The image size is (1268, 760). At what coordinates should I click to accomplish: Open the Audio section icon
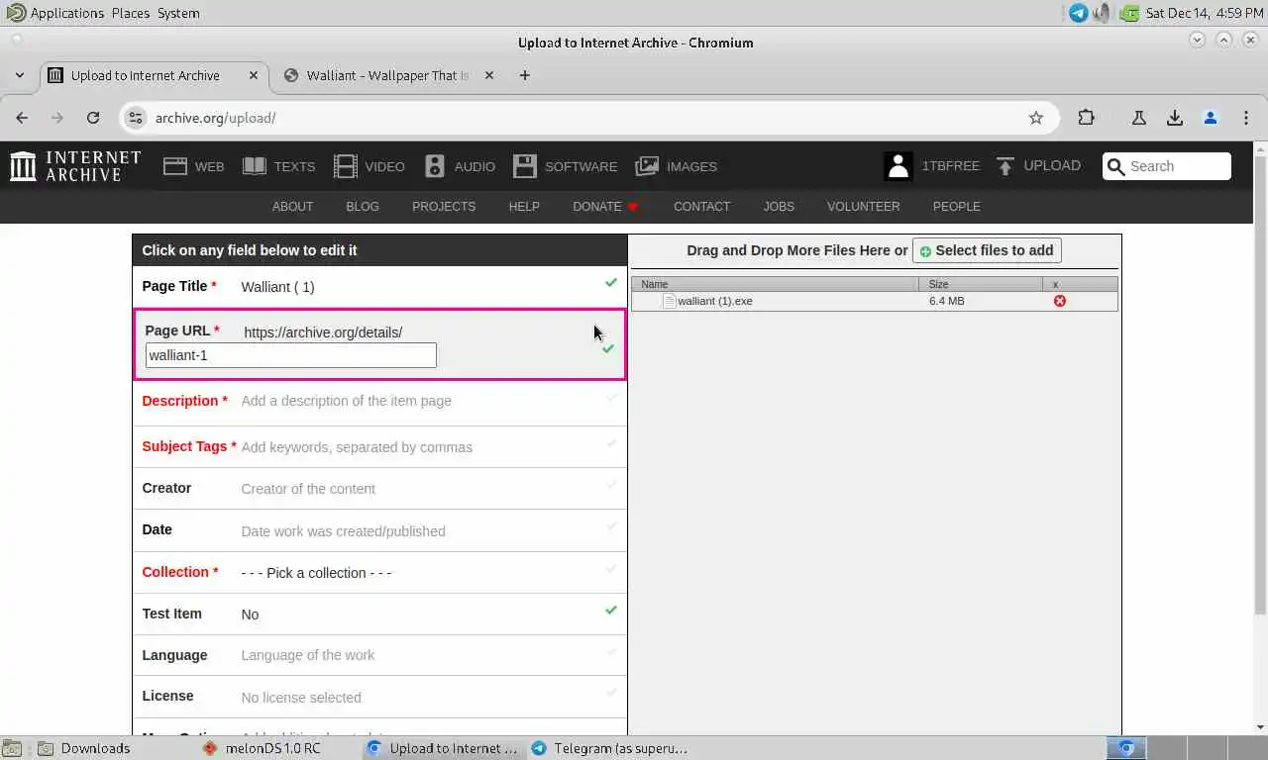pos(434,166)
